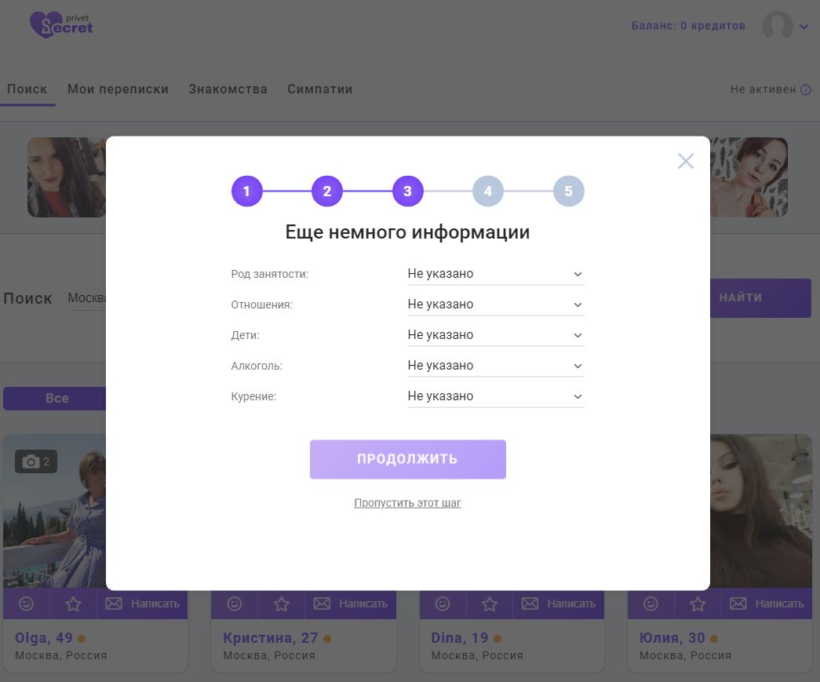Go to step 1 in the wizard
This screenshot has height=682, width=820.
(x=247, y=191)
